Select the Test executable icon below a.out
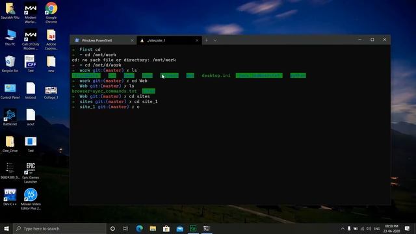 point(31,144)
